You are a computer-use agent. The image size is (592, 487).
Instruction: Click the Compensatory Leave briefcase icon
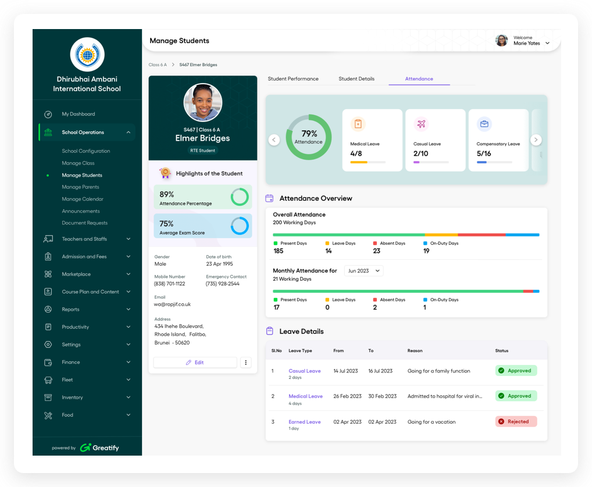pyautogui.click(x=484, y=124)
